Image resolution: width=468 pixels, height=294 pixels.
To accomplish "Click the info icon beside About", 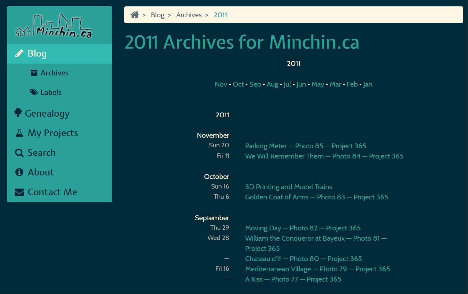I will (19, 172).
